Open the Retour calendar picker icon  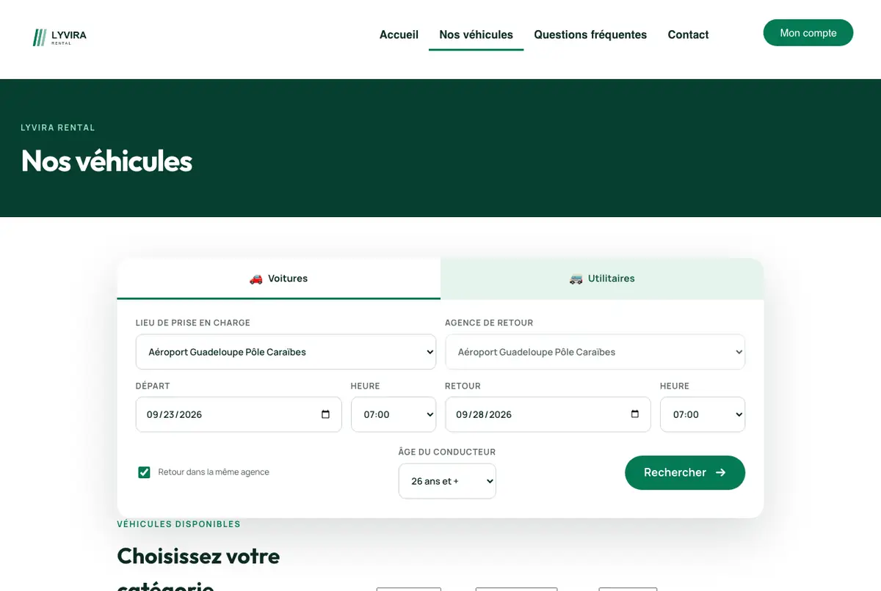(635, 414)
